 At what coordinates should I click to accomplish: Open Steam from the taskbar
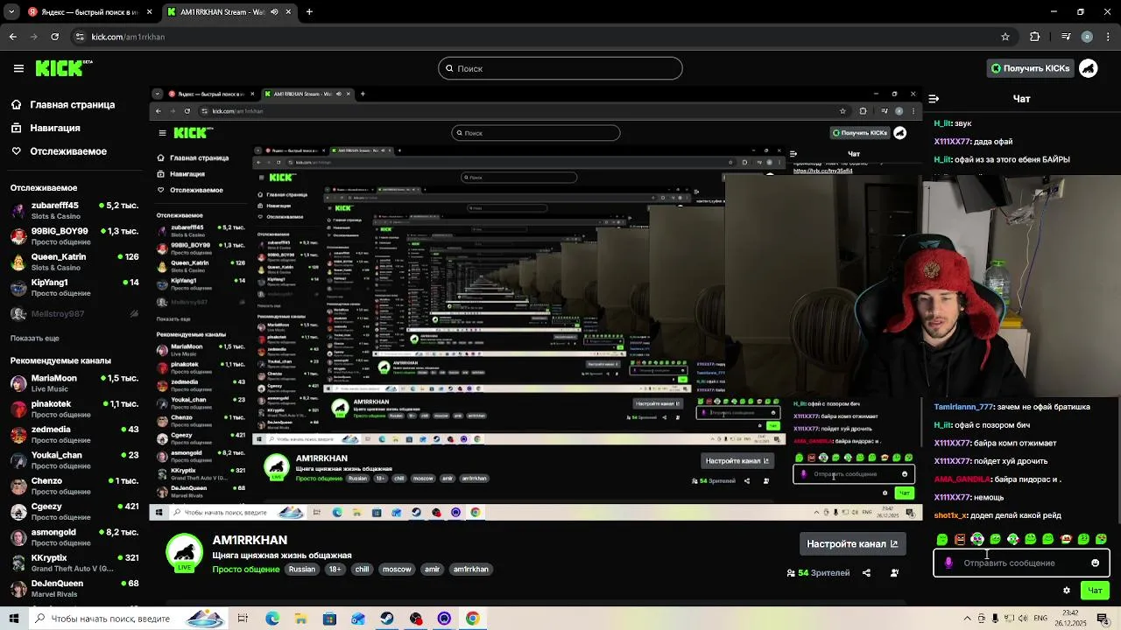[x=387, y=619]
